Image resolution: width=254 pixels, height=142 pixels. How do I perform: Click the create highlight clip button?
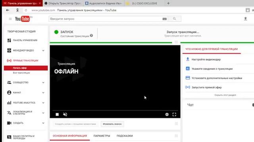point(75,124)
